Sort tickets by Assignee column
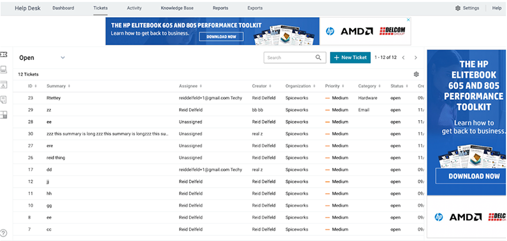Screen dimensions: 507x241 pos(190,86)
